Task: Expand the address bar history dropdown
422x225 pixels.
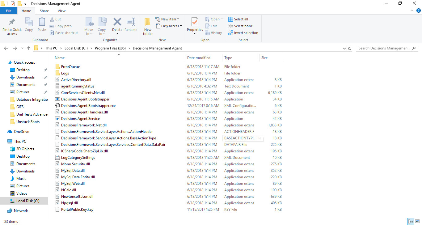Action: click(344, 48)
